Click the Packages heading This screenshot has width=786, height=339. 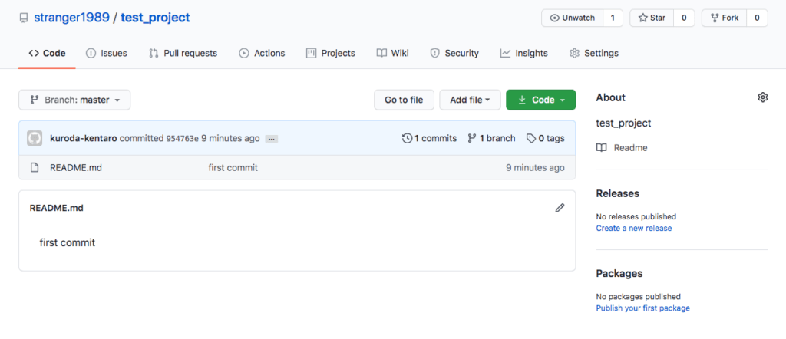click(619, 273)
